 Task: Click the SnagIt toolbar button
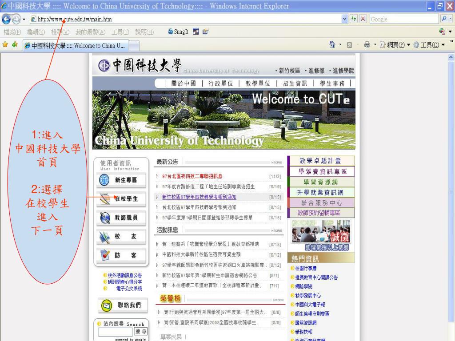pyautogui.click(x=178, y=32)
